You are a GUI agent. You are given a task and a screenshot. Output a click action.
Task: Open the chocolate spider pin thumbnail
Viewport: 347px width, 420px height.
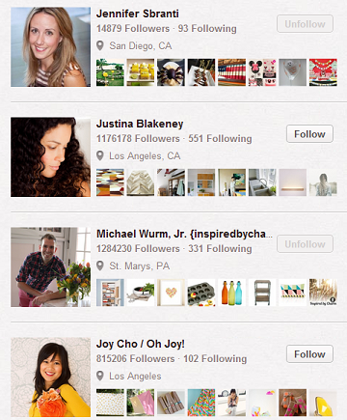171,72
